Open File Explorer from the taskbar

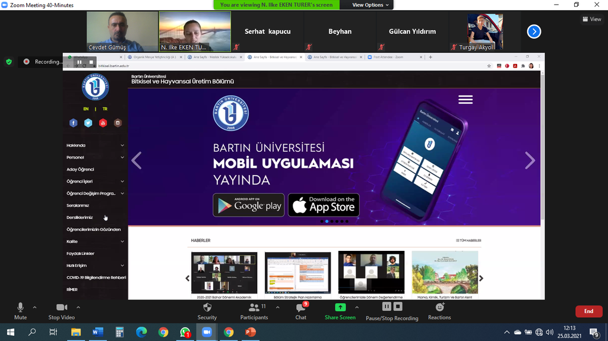tap(76, 332)
